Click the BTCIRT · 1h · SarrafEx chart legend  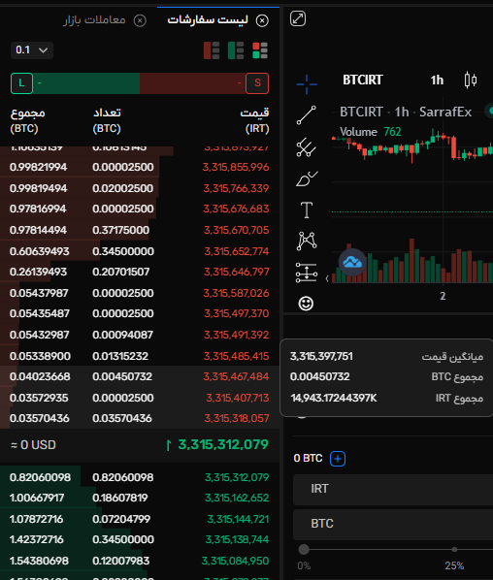[406, 112]
